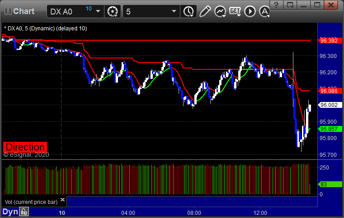The width and height of the screenshot is (344, 218).
Task: Expand the interval 5 dropdown arrow
Action: 174,11
